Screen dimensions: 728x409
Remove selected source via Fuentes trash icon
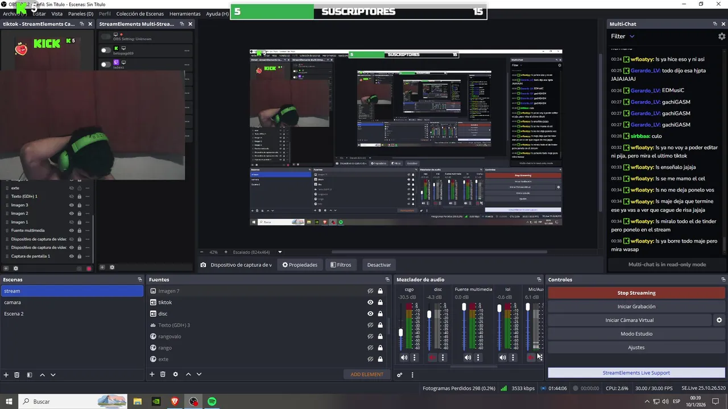163,374
